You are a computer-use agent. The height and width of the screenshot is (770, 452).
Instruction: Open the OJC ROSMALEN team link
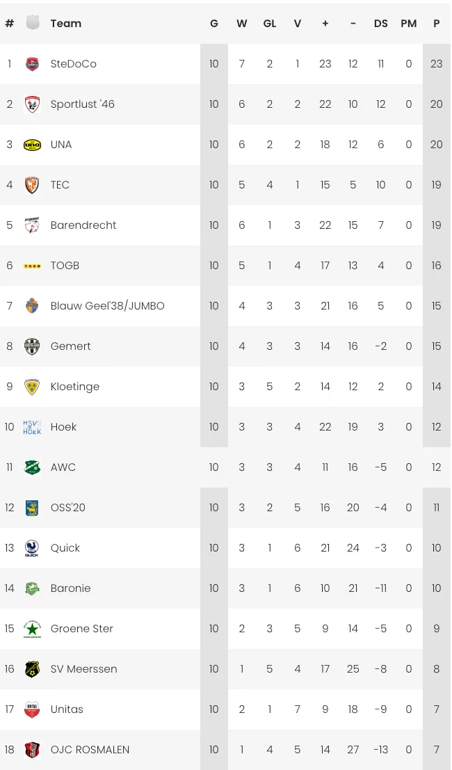90,750
